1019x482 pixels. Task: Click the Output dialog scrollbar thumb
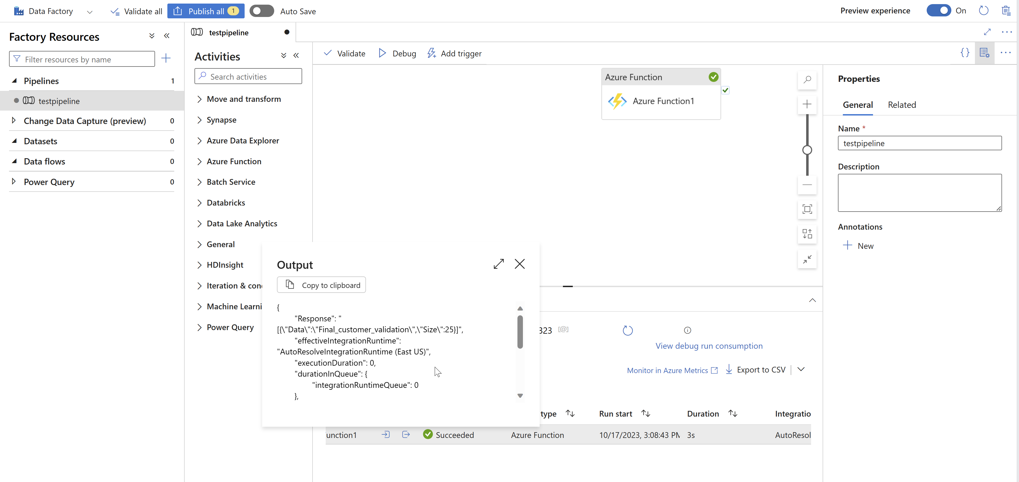[520, 332]
